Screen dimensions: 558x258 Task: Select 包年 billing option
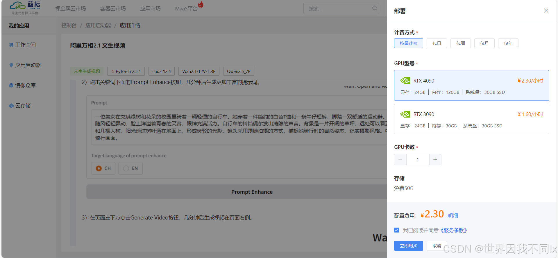click(x=508, y=43)
